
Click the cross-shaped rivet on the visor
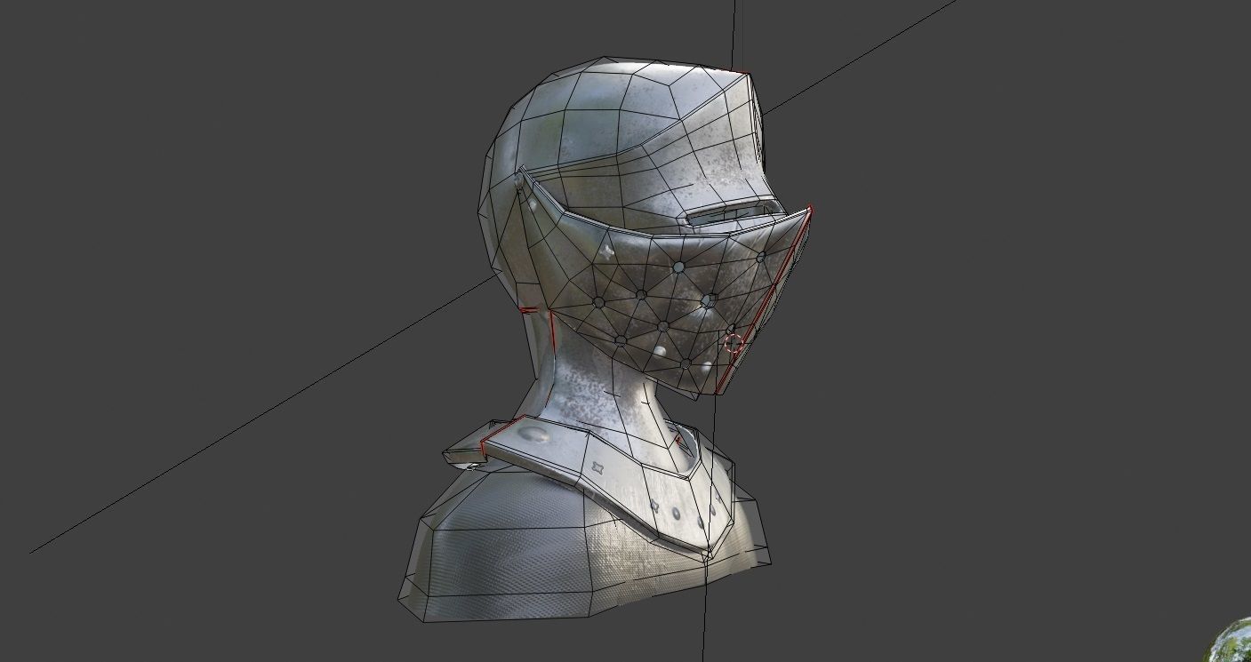(607, 252)
